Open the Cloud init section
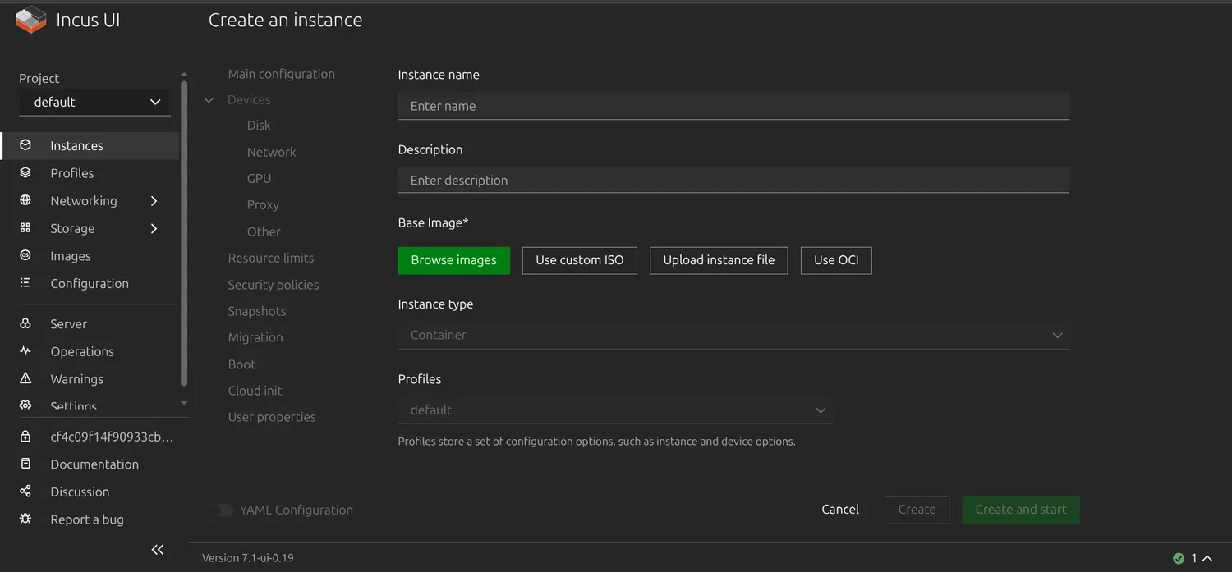This screenshot has width=1232, height=572. pos(255,391)
